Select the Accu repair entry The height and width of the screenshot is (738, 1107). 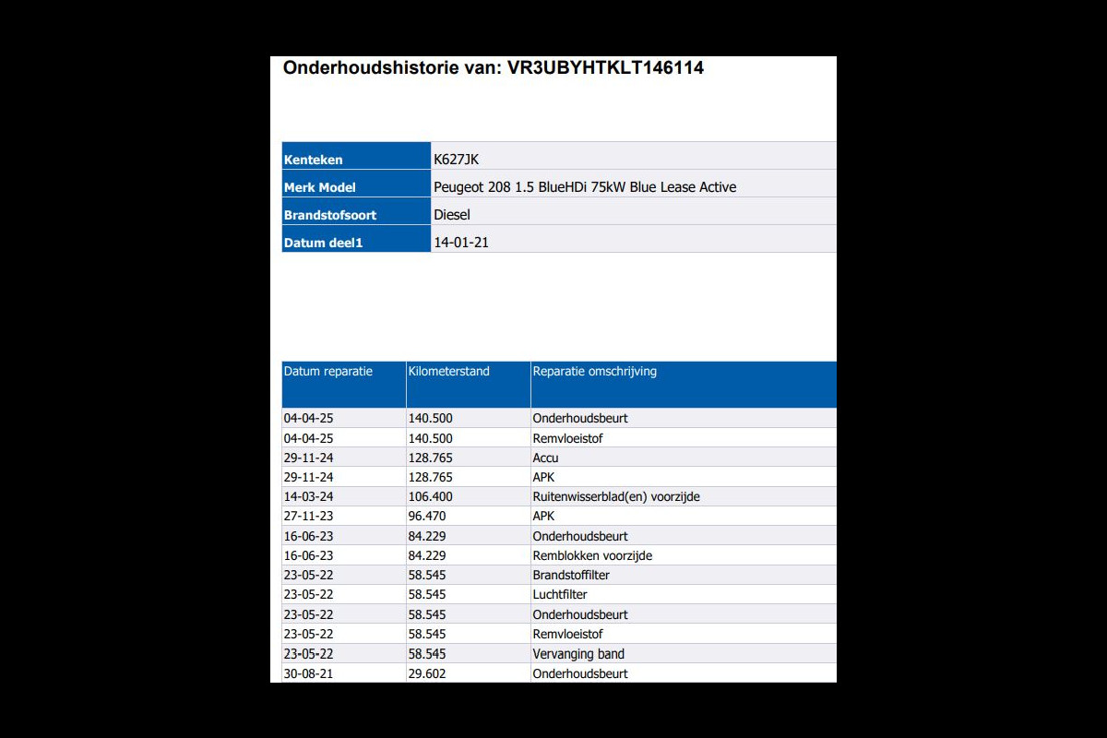545,458
